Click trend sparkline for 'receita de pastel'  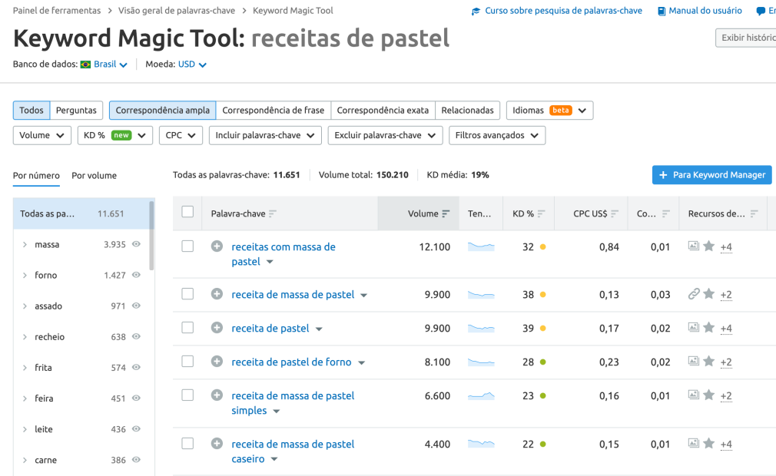point(481,328)
